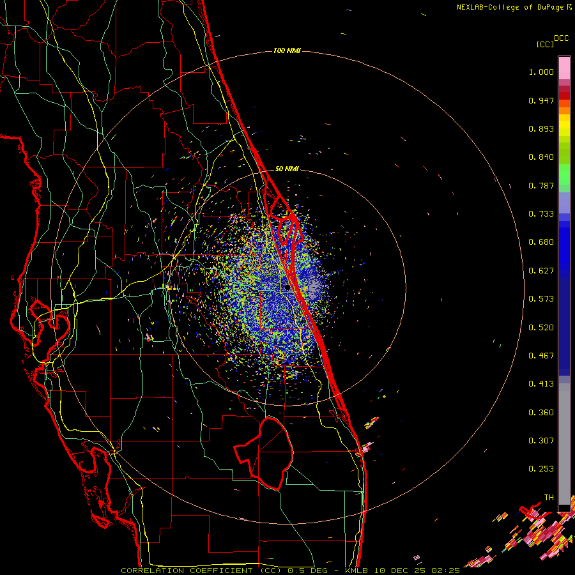Screen dimensions: 575x575
Task: Pick the pink swatch atop the color bar
Action: (x=564, y=68)
